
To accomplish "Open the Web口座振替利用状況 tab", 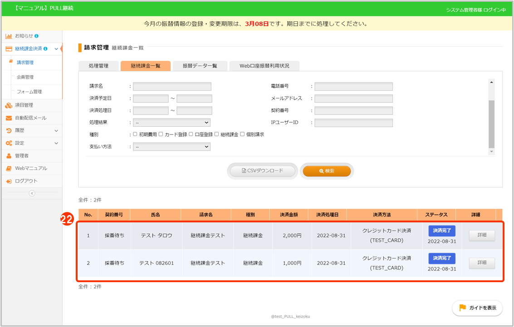I will [x=264, y=66].
